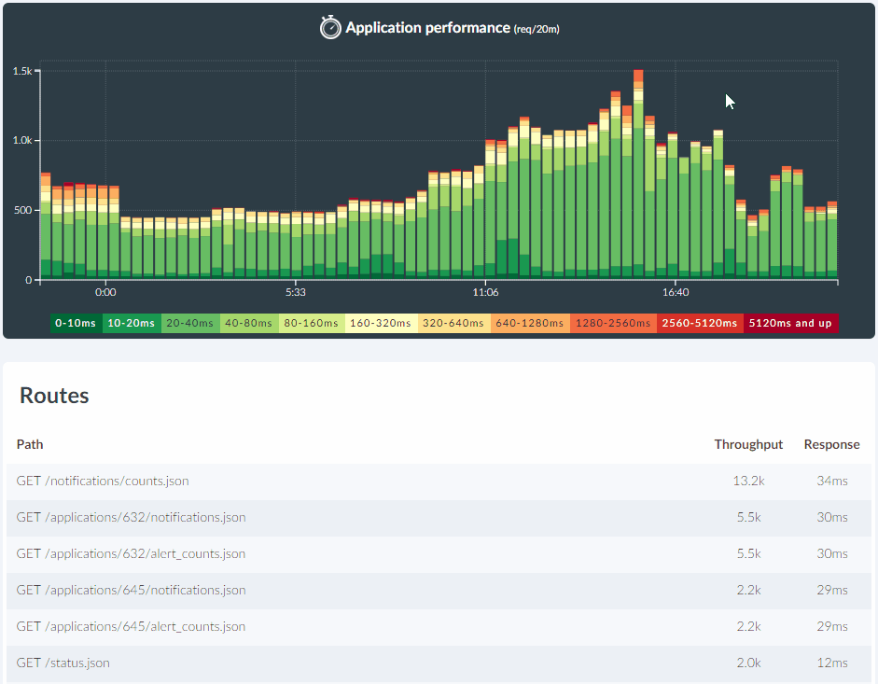878x684 pixels.
Task: Click the 11:06 time axis label
Action: click(x=485, y=292)
